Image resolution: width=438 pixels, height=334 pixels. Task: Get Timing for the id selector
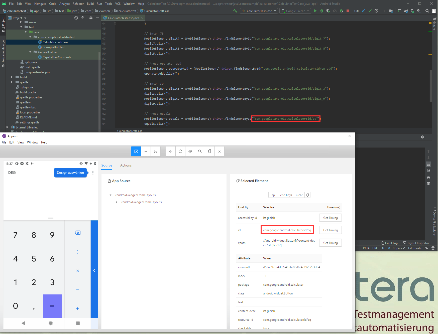330,230
